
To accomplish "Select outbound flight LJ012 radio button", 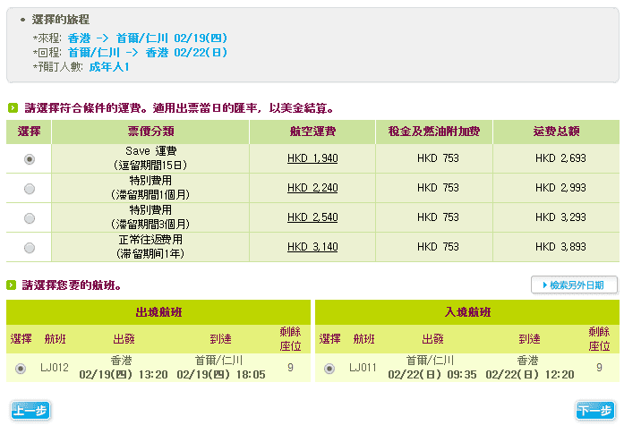I will pyautogui.click(x=21, y=368).
